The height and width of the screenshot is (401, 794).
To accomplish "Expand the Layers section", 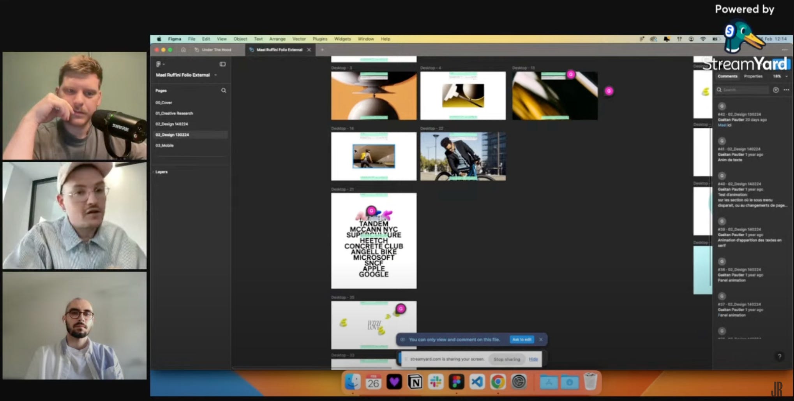I will tap(161, 172).
